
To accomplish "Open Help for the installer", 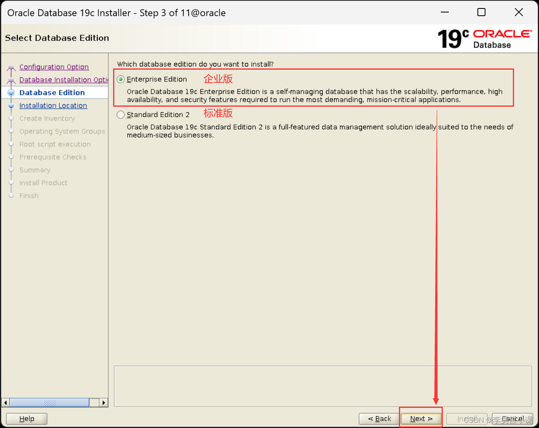I will click(x=27, y=419).
